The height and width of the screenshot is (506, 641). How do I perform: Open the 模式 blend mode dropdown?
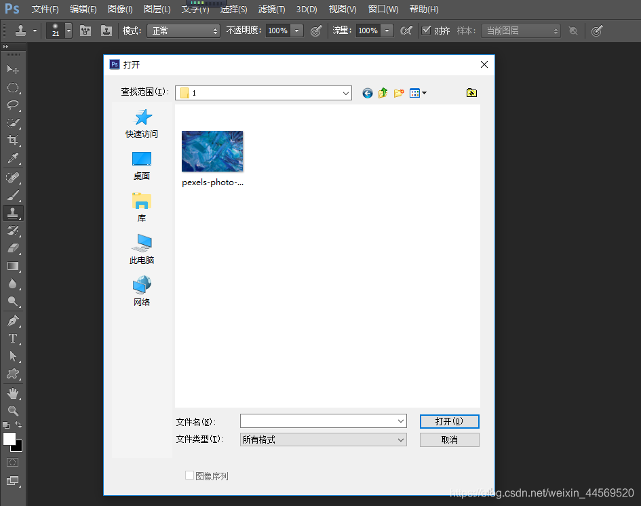click(x=184, y=31)
